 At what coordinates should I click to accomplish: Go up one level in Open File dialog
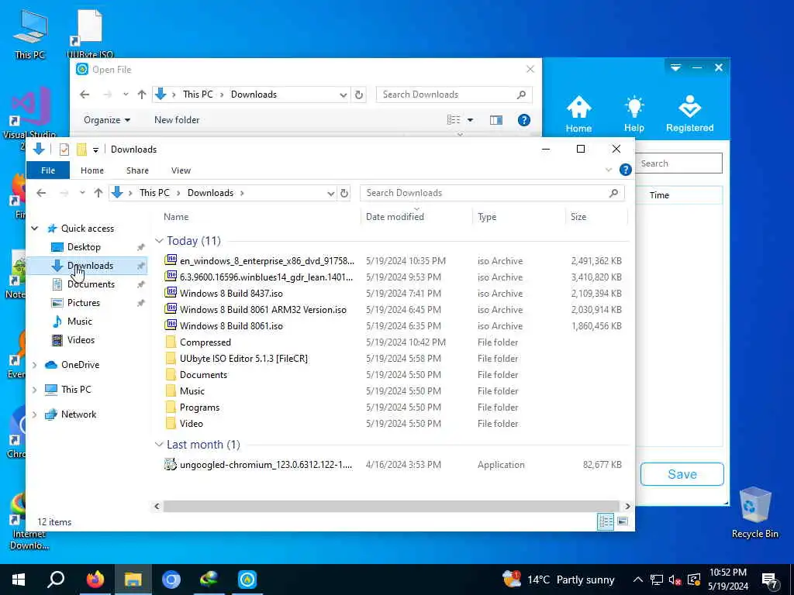pyautogui.click(x=142, y=95)
